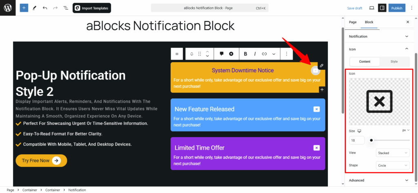The height and width of the screenshot is (193, 418).
Task: Click the plus add block button below notification
Action: coord(322,90)
